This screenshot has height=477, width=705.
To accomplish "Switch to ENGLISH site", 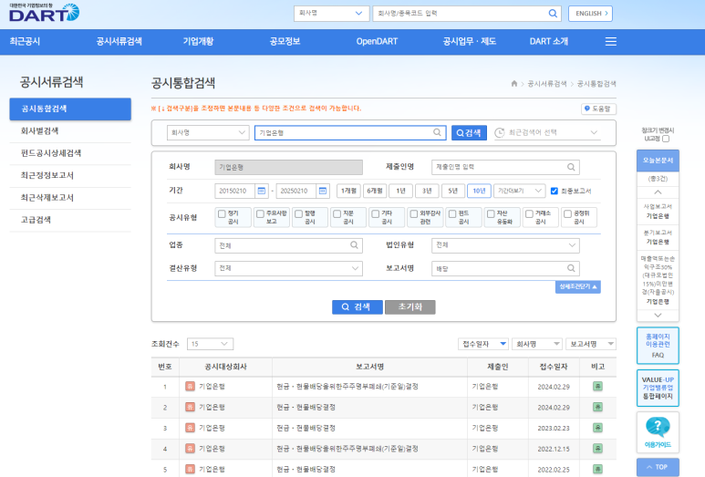I will pyautogui.click(x=590, y=14).
